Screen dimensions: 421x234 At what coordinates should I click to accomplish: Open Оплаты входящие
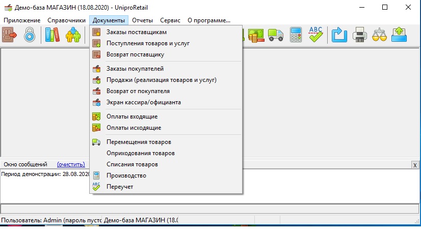click(166, 117)
